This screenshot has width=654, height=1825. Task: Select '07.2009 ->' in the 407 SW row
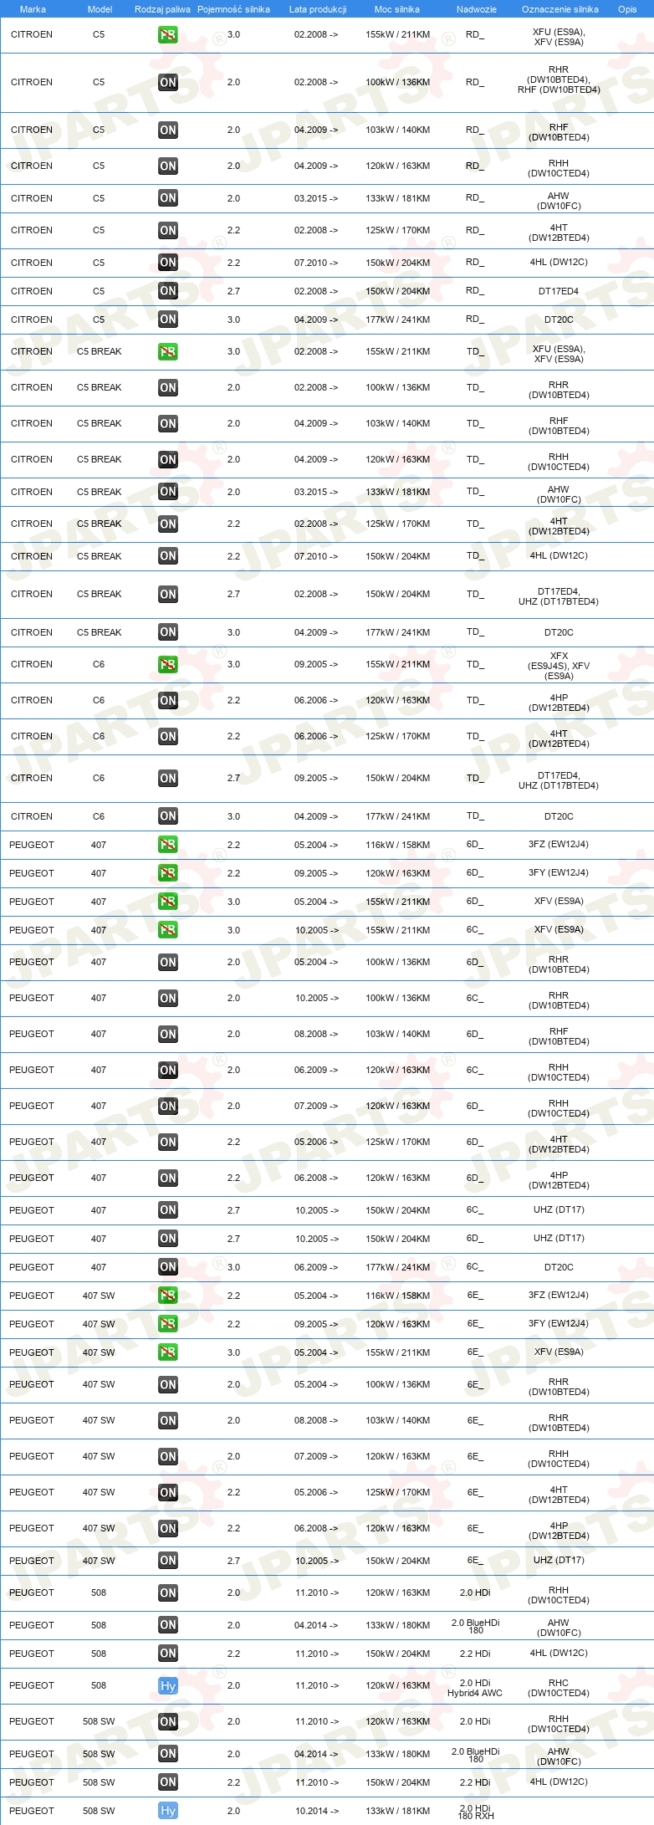point(316,1456)
